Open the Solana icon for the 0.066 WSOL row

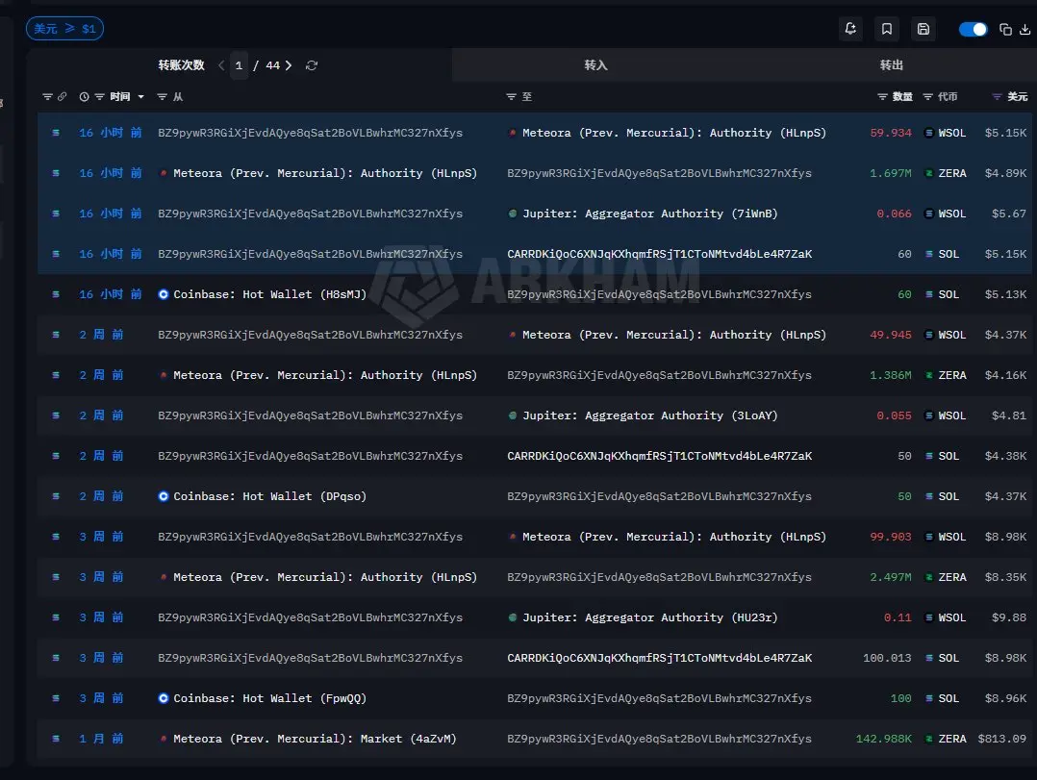coord(56,214)
